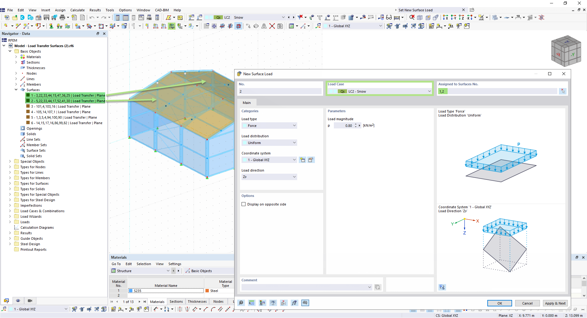Image resolution: width=587 pixels, height=318 pixels.
Task: Click the Print icon in the main toolbar
Action: coord(62,17)
